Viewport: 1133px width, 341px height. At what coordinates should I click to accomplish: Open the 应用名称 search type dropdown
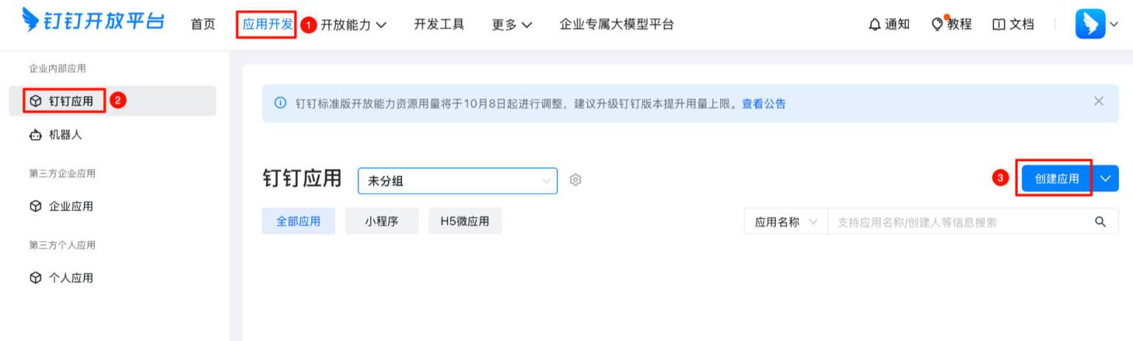(785, 221)
